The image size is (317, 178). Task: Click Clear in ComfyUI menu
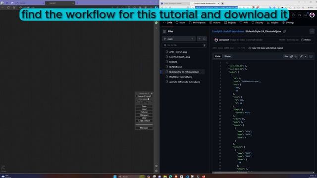(144, 118)
